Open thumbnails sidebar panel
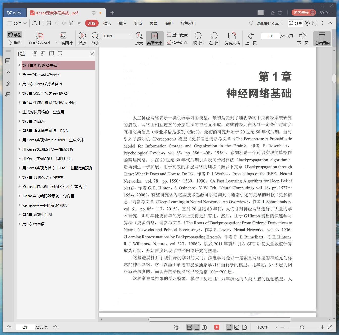Image resolution: width=339 pixels, height=335 pixels. pos(8,72)
